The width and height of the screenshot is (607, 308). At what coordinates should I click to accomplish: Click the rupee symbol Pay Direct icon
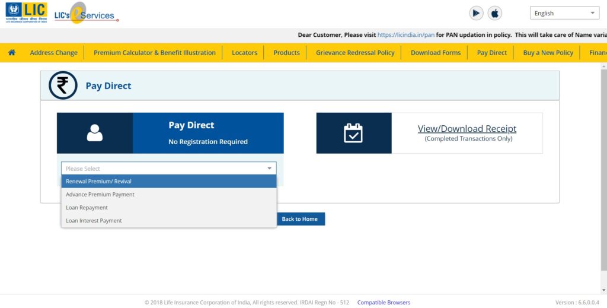63,85
